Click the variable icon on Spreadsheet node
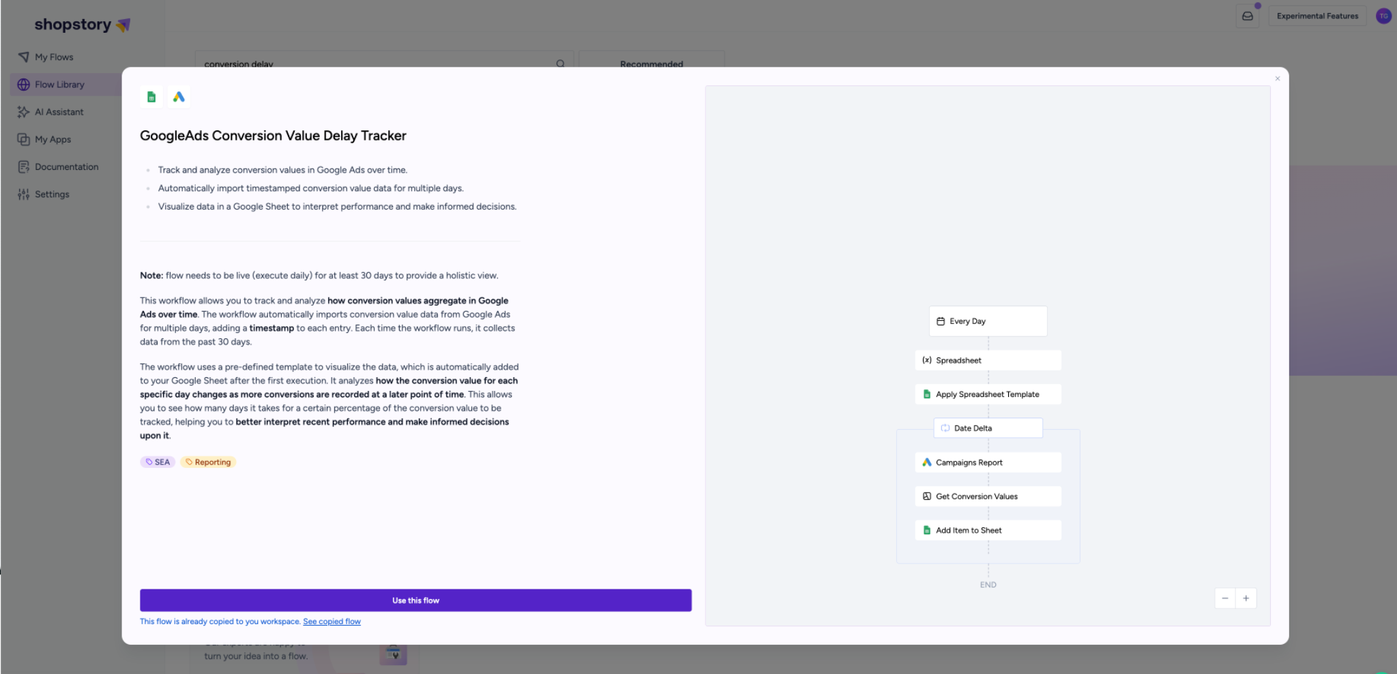Screen dimensions: 1397x674 [x=927, y=360]
